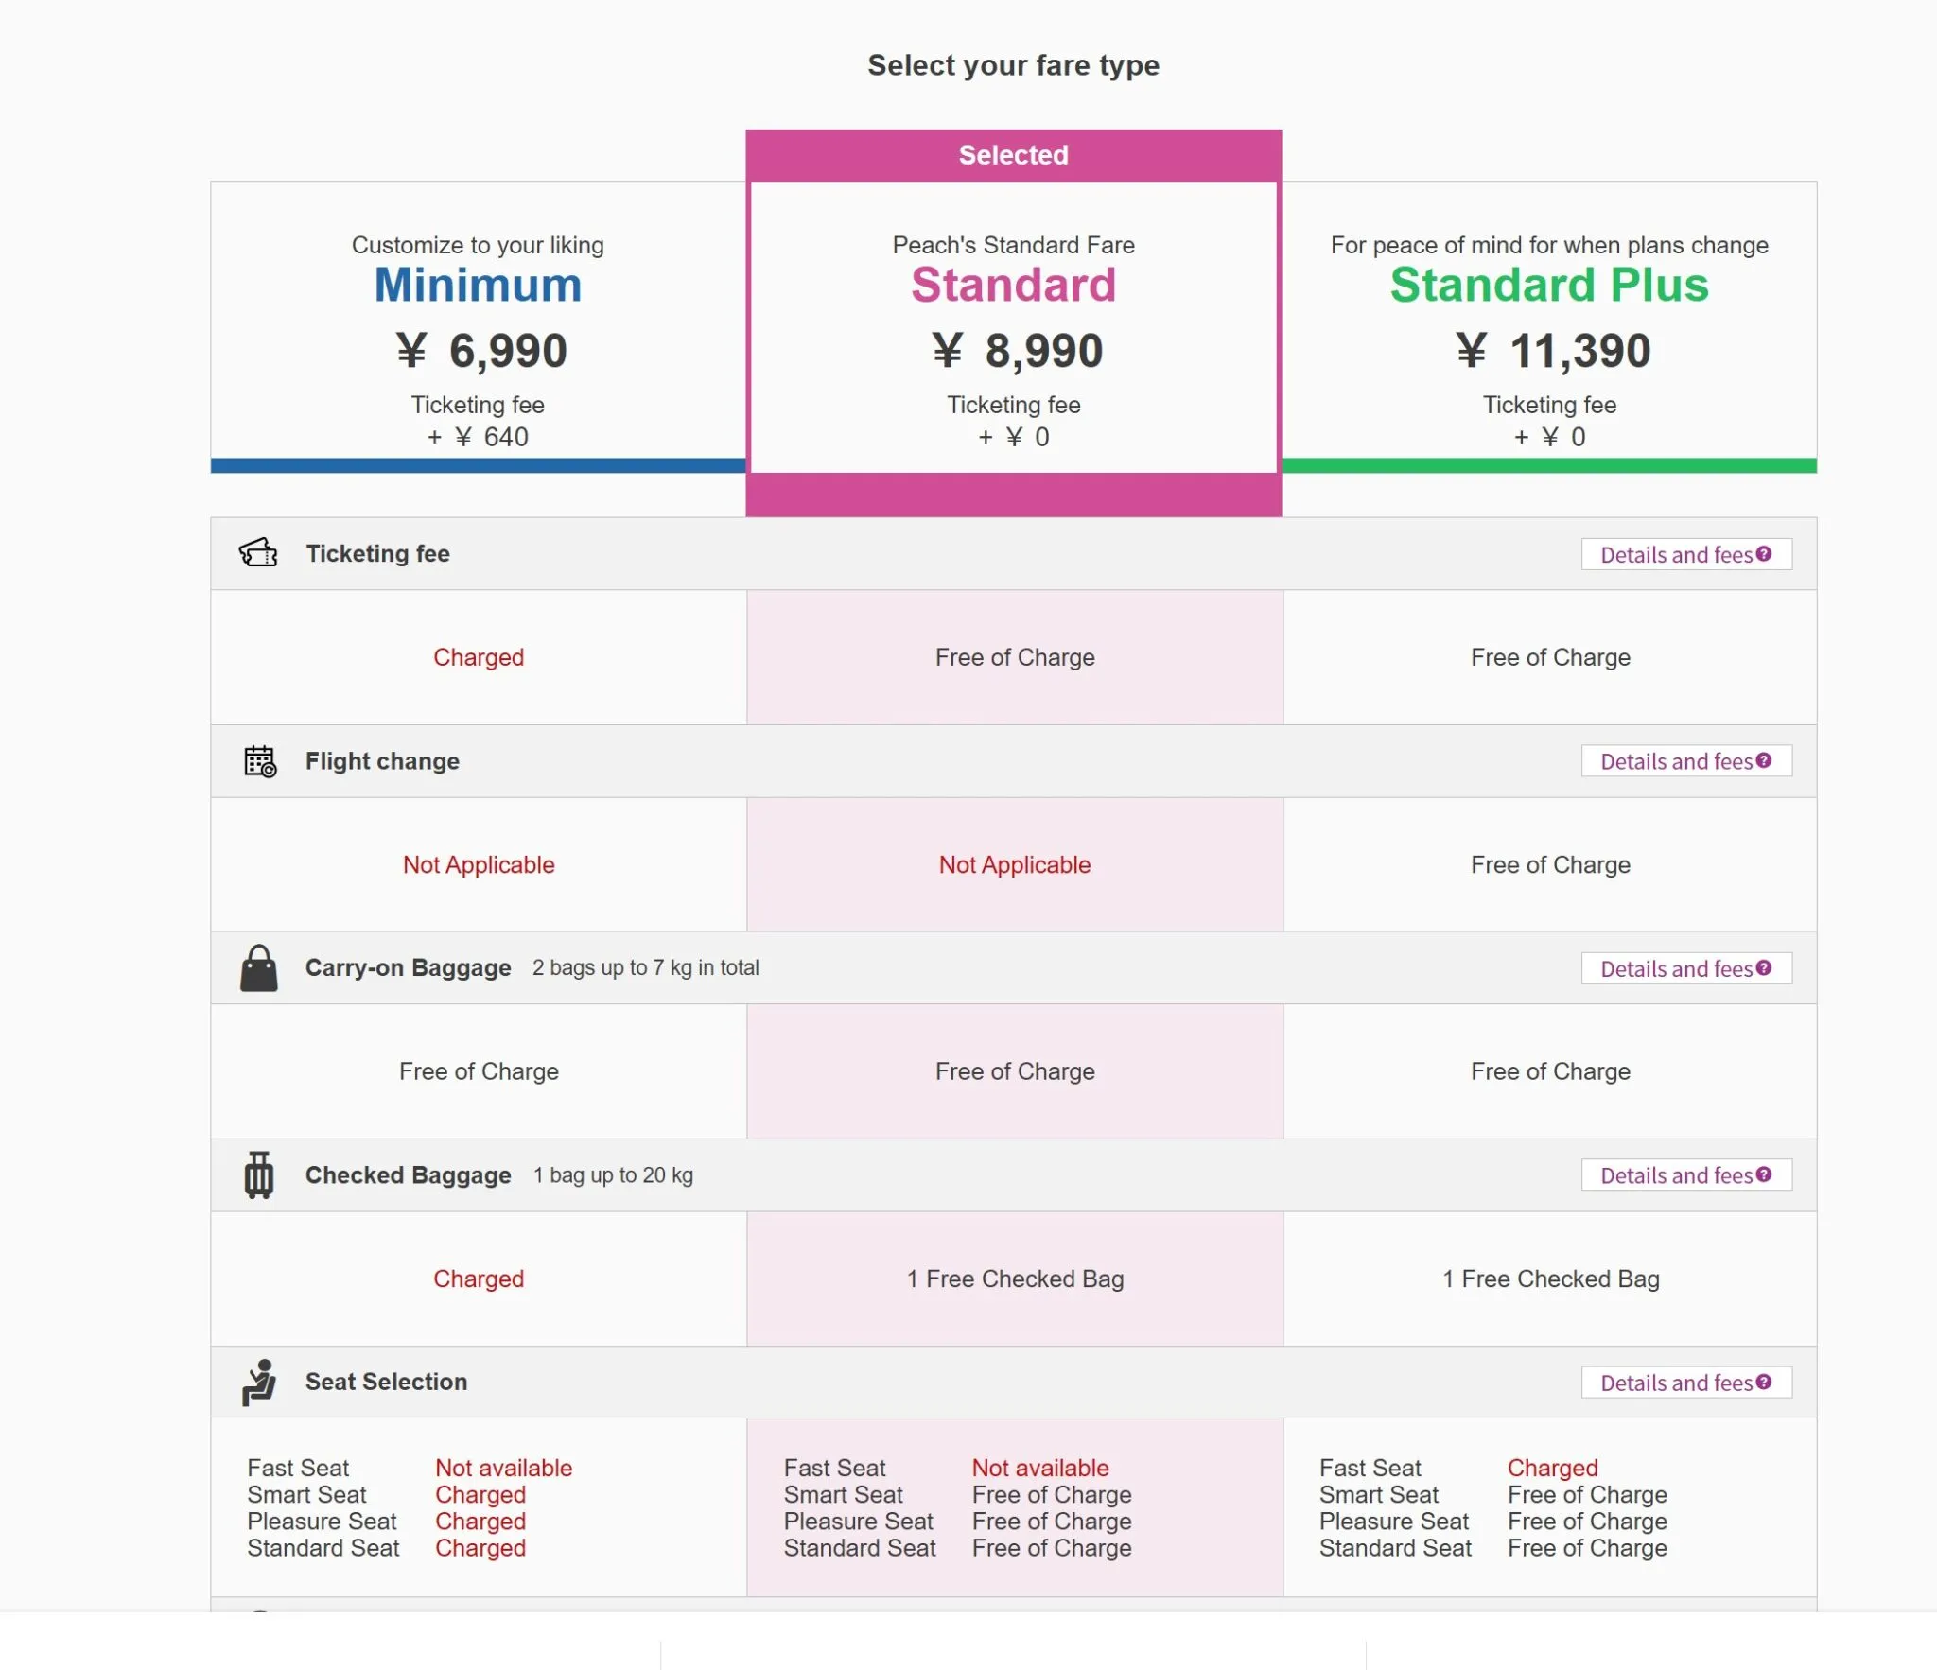Click the question mark icon in Checked Baggage row

[x=1764, y=1175]
